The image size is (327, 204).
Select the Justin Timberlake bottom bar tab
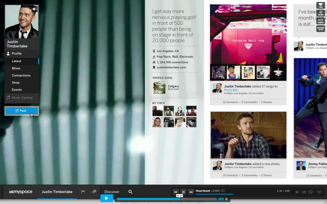point(57,192)
